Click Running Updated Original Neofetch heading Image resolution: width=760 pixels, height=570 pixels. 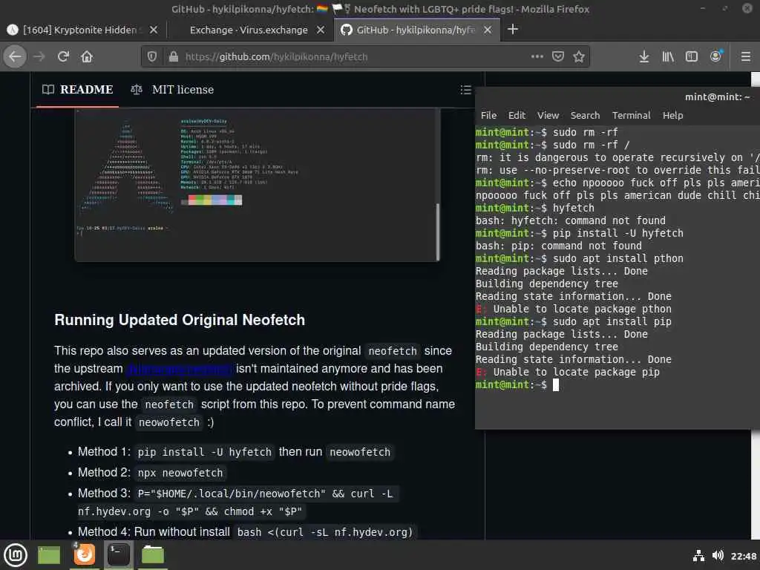180,320
